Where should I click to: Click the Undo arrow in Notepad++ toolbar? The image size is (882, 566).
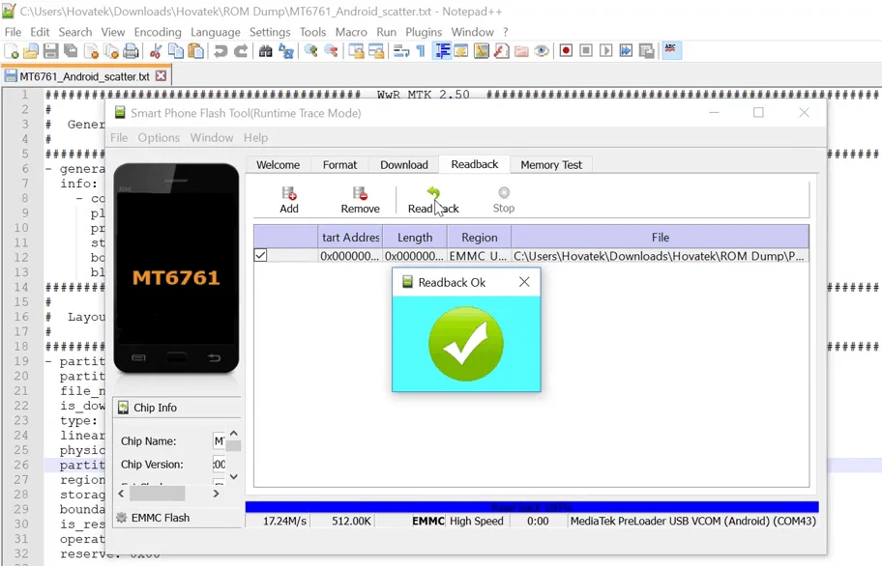[x=221, y=51]
